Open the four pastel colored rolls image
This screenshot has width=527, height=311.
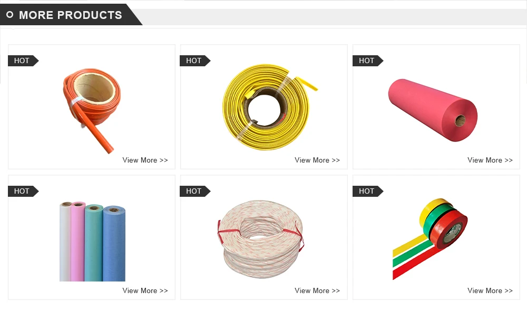pos(92,242)
